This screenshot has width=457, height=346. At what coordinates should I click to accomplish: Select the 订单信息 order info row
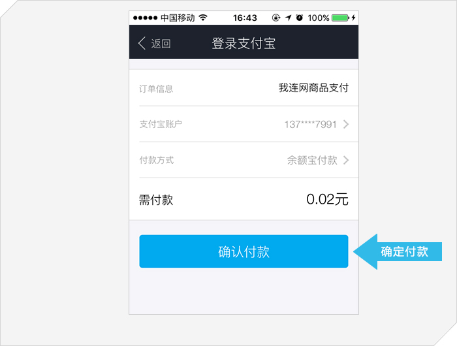coord(244,88)
